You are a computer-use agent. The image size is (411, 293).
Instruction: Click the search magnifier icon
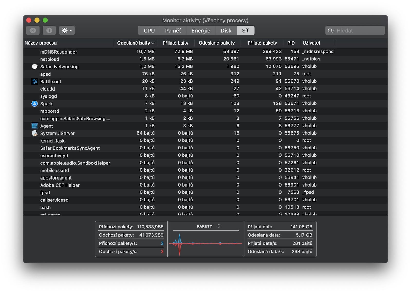coord(330,31)
